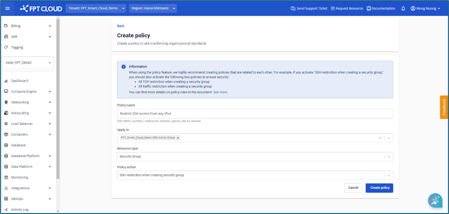Click the Database sidebar item
The width and height of the screenshot is (449, 214).
(18, 145)
